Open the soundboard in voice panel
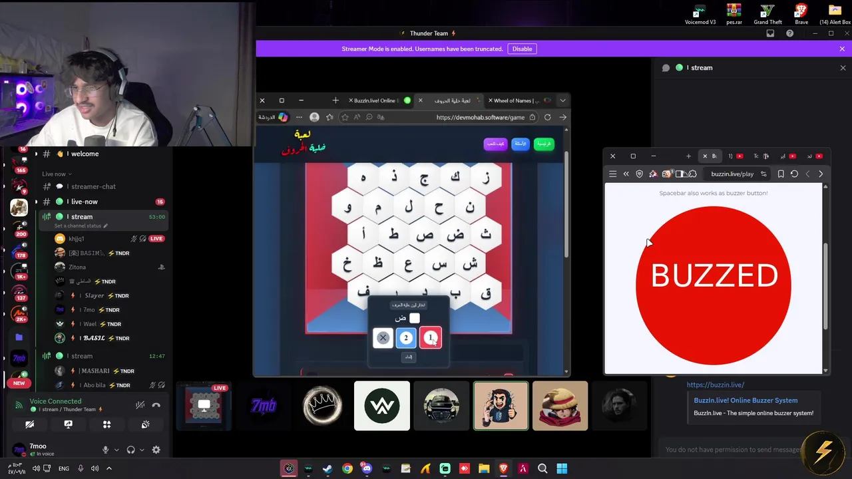The height and width of the screenshot is (479, 852). tap(145, 424)
